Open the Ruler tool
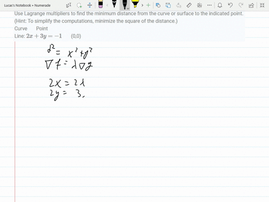The height and width of the screenshot is (202, 269). pyautogui.click(x=189, y=5)
